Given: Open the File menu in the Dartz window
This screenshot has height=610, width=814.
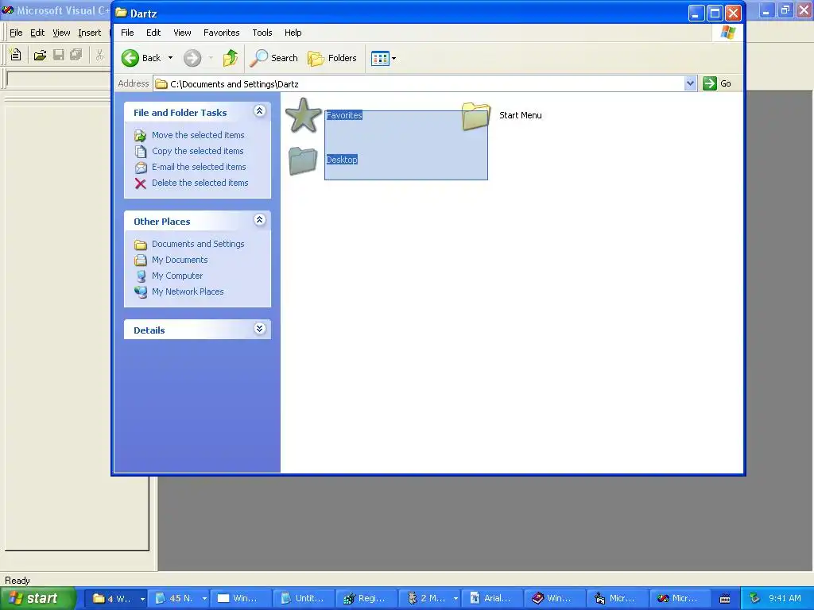Looking at the screenshot, I should [127, 33].
